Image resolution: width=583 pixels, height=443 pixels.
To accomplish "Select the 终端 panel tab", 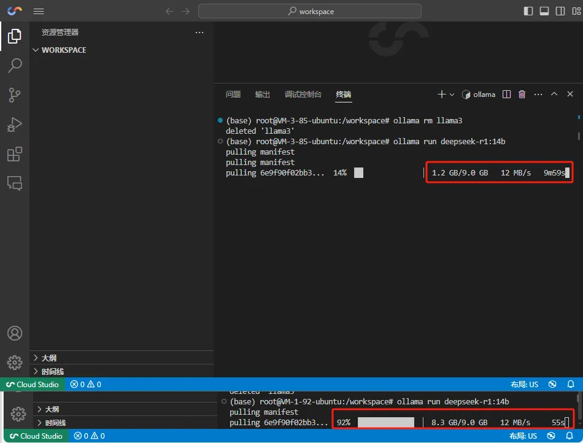I will click(343, 94).
